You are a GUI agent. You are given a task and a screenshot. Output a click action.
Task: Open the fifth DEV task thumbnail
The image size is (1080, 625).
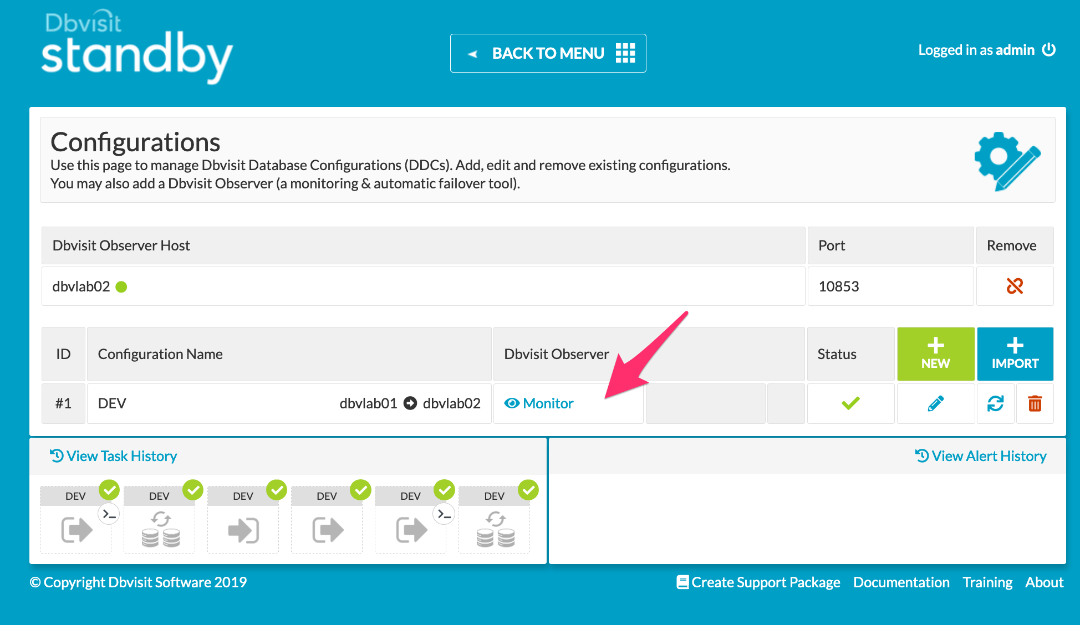point(411,520)
